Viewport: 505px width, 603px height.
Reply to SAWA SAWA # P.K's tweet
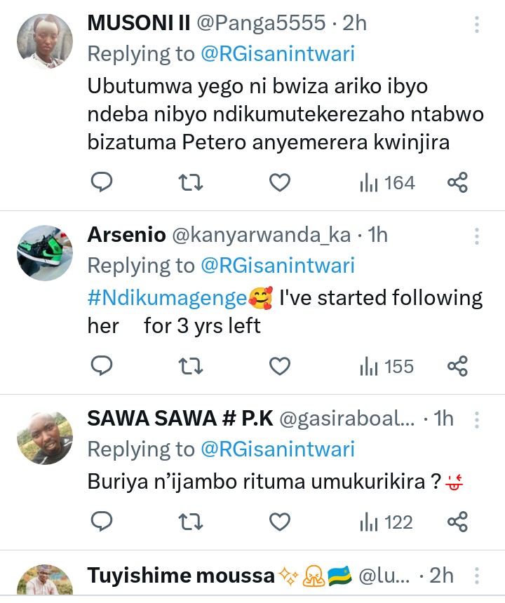pyautogui.click(x=102, y=522)
